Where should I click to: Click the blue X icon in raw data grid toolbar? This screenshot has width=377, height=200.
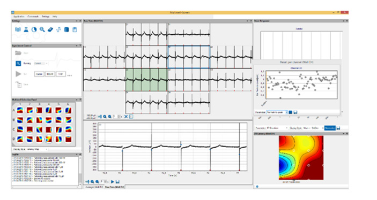pyautogui.click(x=126, y=117)
